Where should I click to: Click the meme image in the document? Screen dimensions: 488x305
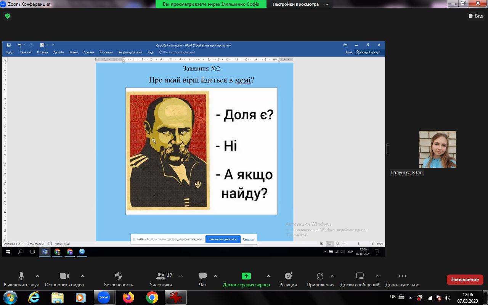coord(201,151)
